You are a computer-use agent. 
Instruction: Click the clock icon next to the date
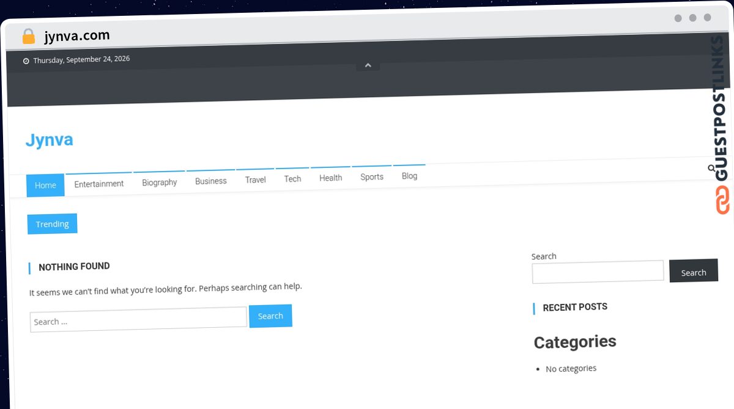(x=26, y=61)
